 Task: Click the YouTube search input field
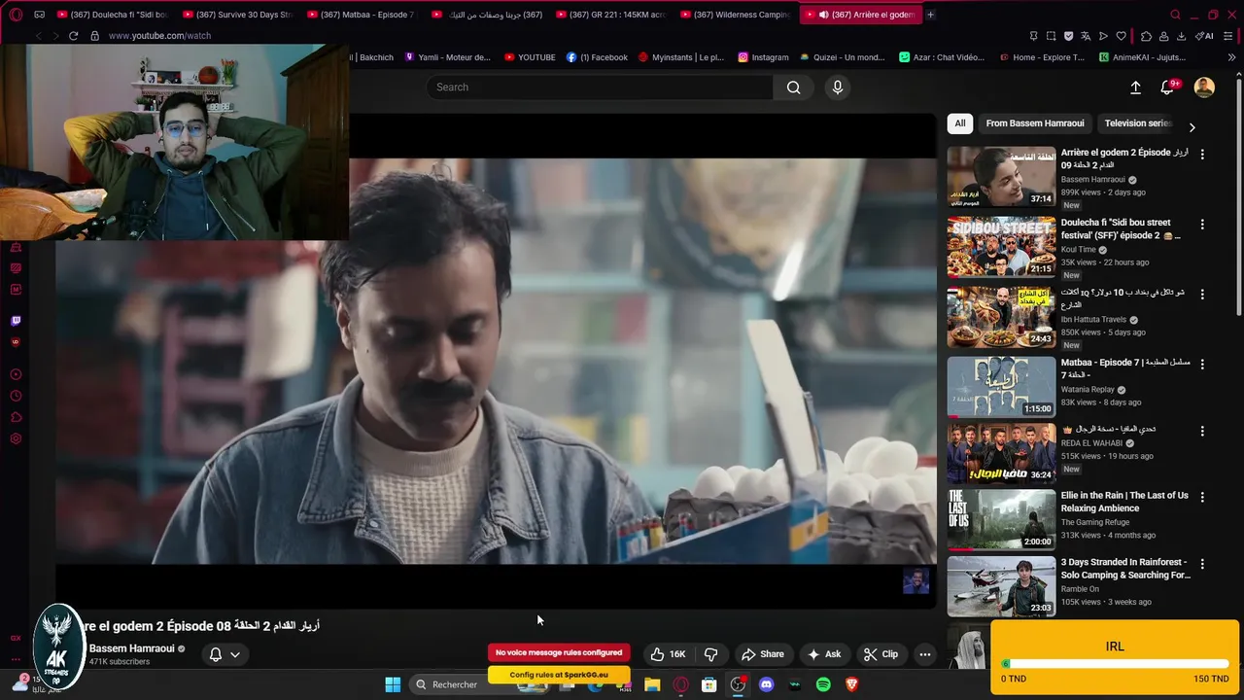[600, 87]
